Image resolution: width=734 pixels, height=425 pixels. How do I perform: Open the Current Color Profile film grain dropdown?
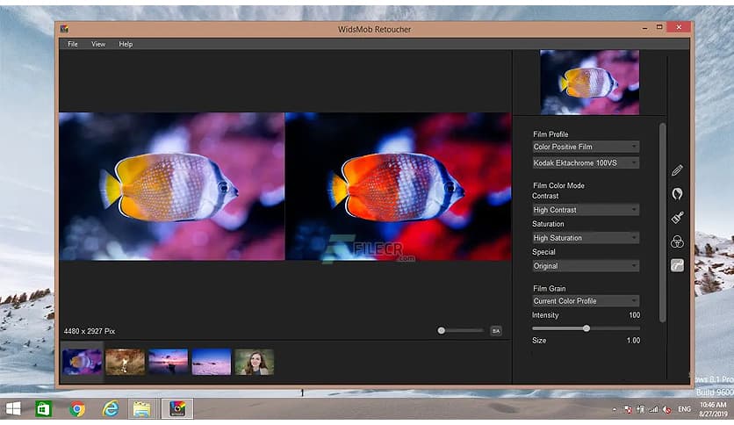(586, 301)
